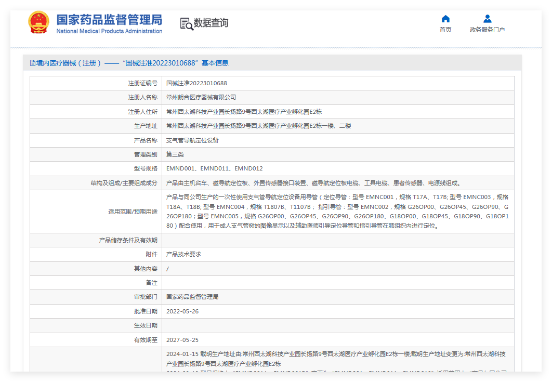
Task: Click the 数据查询 magnifier document icon
Action: click(x=187, y=23)
